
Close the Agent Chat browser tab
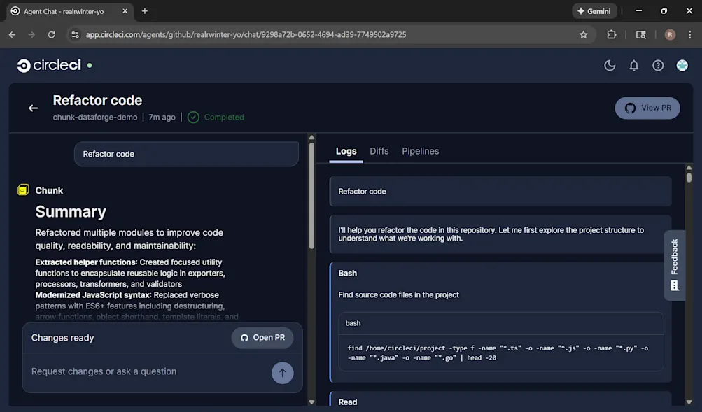(x=125, y=11)
